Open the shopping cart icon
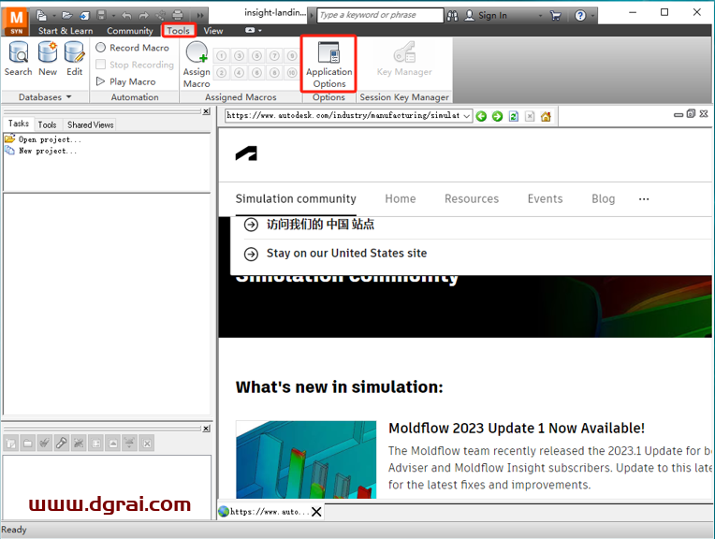Viewport: 715px width, 539px height. pyautogui.click(x=555, y=16)
